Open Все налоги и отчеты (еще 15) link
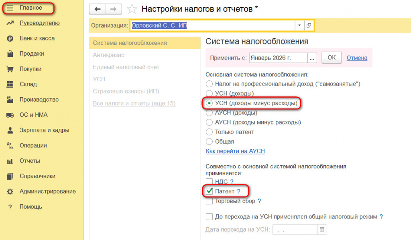This screenshot has height=240, width=411. click(x=134, y=104)
